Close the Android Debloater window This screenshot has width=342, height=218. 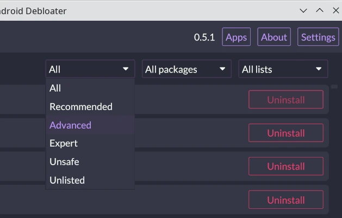[335, 10]
